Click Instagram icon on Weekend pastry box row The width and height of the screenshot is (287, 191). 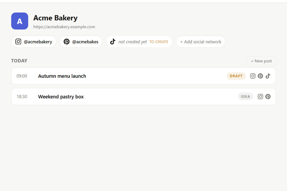click(x=260, y=96)
